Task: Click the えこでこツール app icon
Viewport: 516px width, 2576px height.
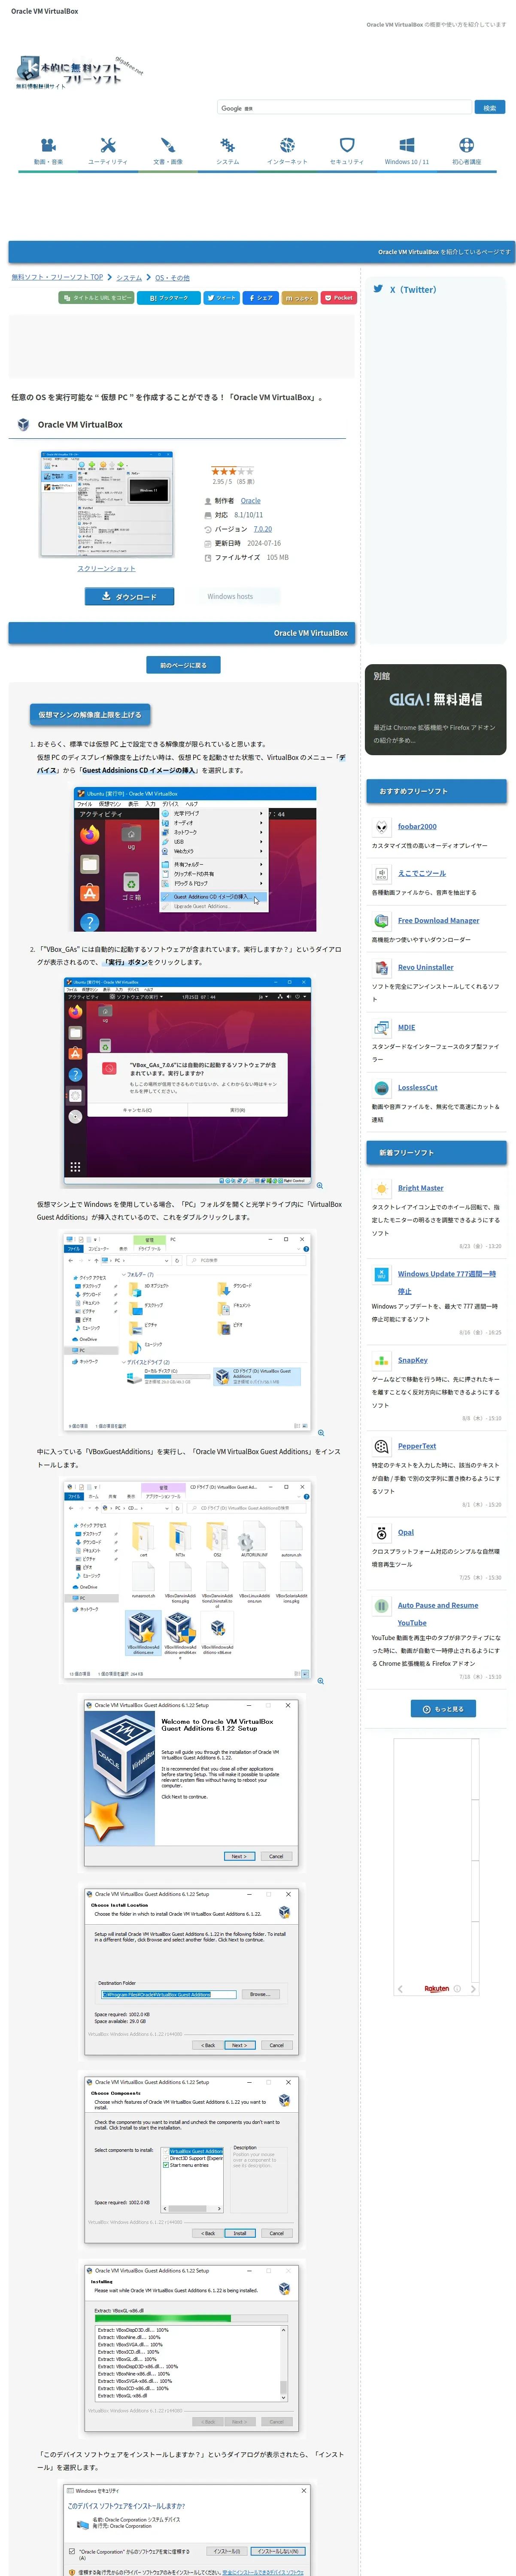Action: click(x=381, y=874)
